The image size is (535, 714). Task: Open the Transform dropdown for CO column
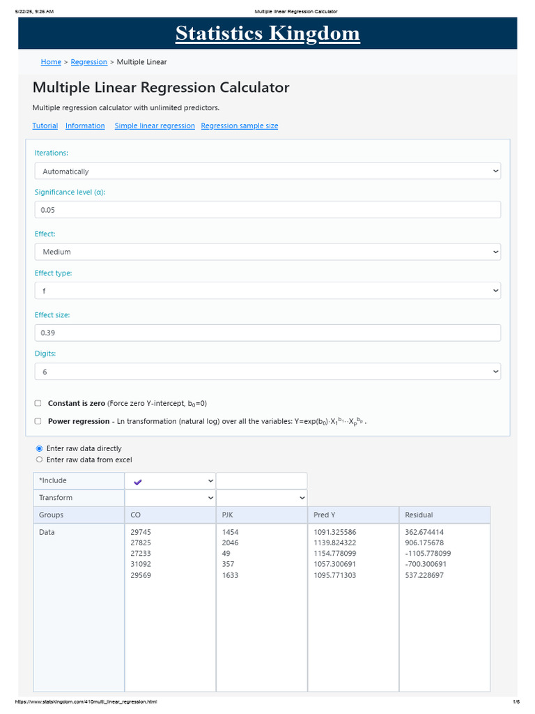tap(170, 498)
